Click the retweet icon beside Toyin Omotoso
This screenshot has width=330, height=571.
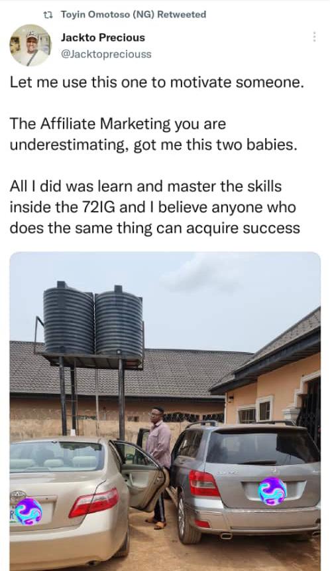48,15
